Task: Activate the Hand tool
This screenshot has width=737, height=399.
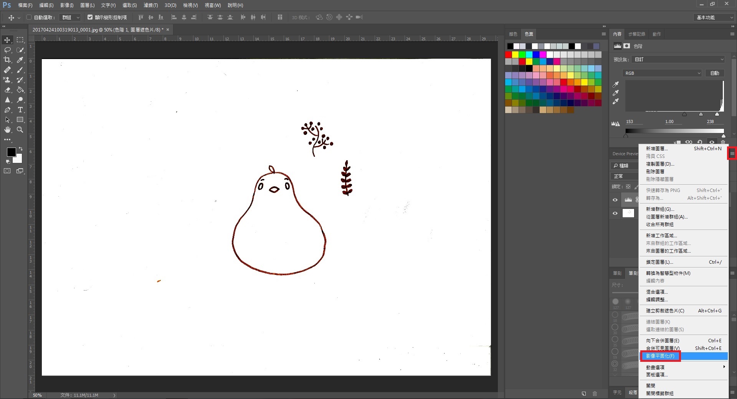Action: (x=7, y=130)
